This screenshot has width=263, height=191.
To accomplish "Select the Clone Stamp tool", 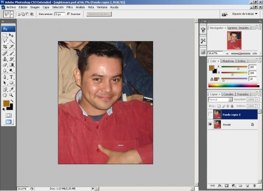I will click(5, 59).
